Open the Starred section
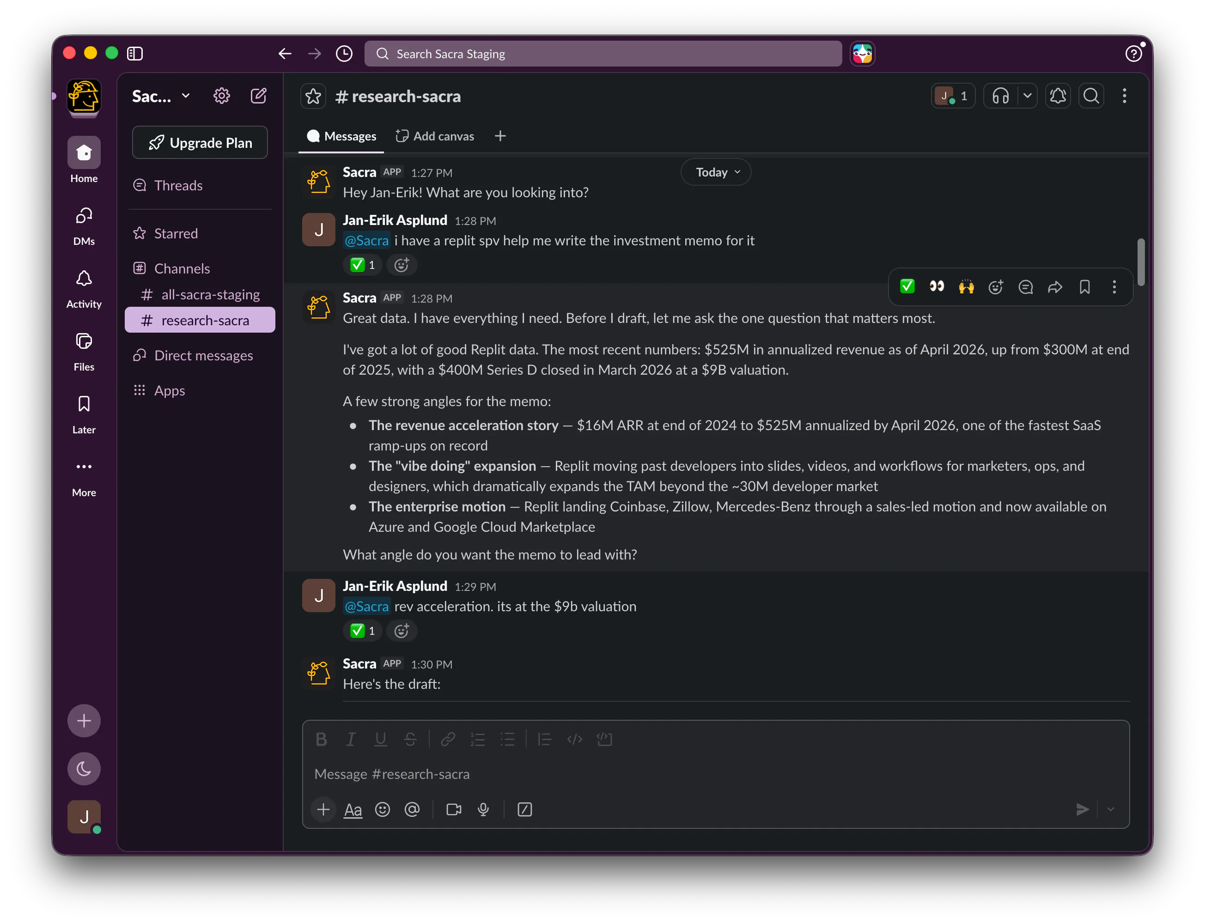The image size is (1205, 924). [x=200, y=233]
